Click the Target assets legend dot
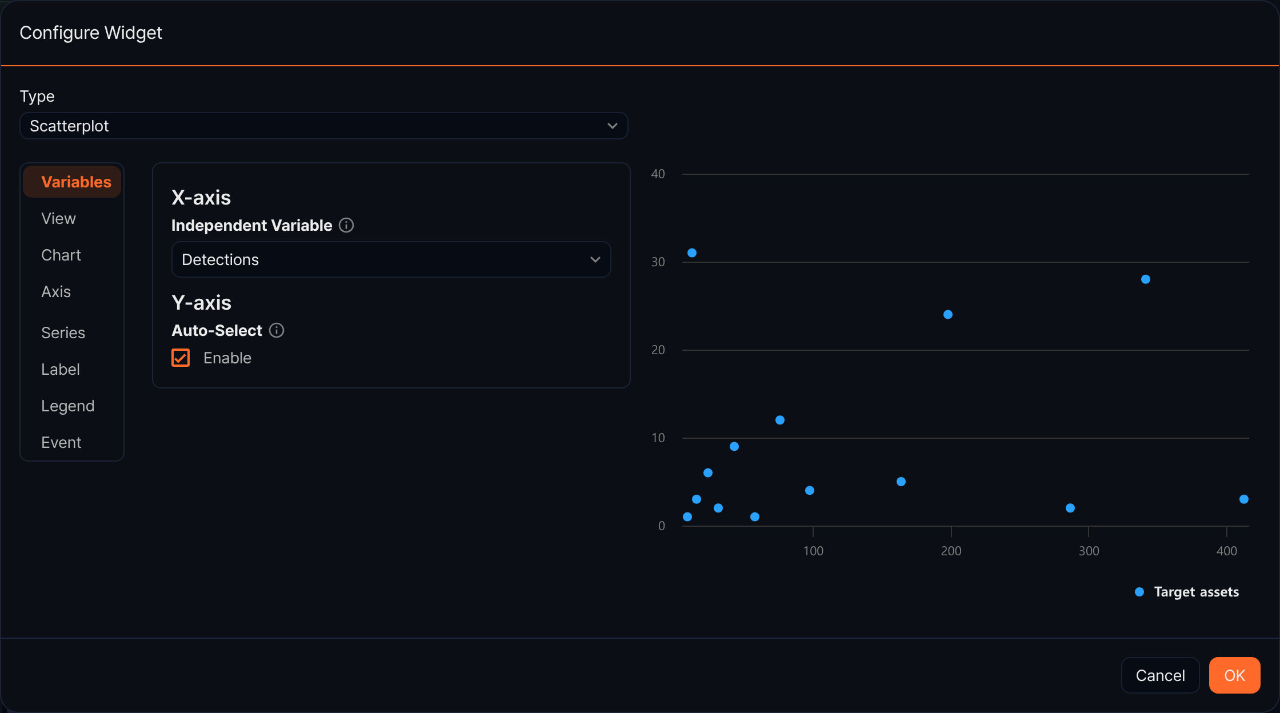Viewport: 1280px width, 713px height. coord(1139,592)
